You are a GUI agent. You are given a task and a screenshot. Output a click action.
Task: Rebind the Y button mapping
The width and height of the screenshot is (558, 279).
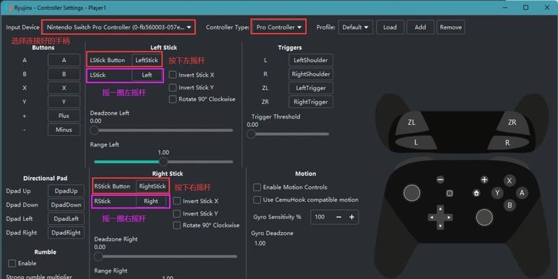click(64, 102)
